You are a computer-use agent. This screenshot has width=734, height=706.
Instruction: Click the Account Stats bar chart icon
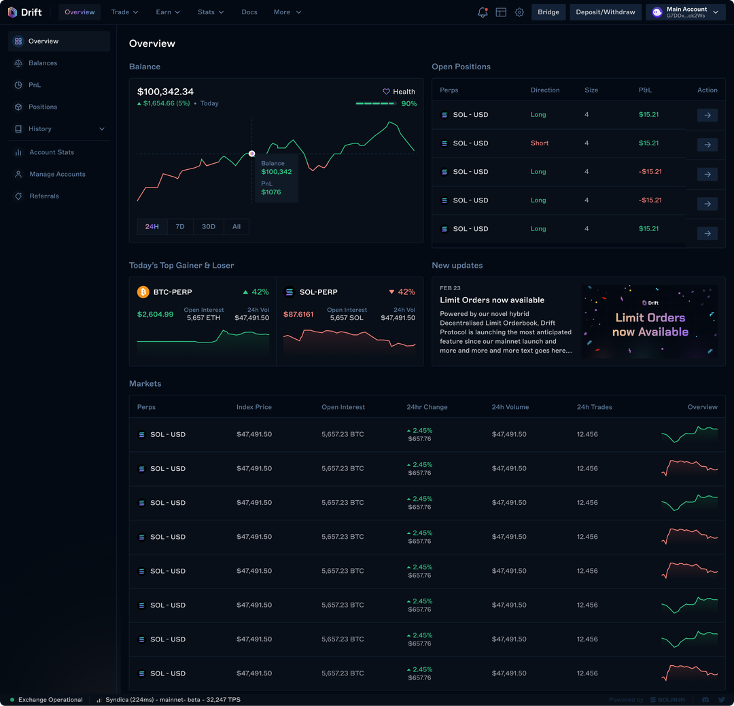(x=18, y=152)
